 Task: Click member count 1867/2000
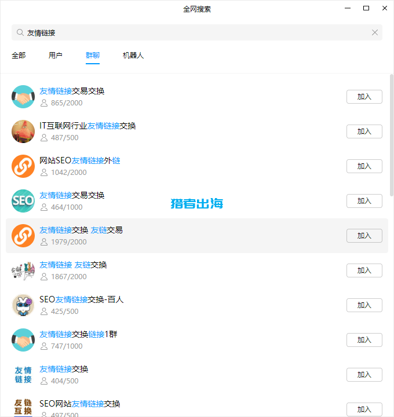click(68, 277)
